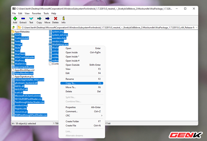Screen dimensions: 207x141
Task: Select NV12toRGBPixelShader.cso file
Action: tap(28, 99)
